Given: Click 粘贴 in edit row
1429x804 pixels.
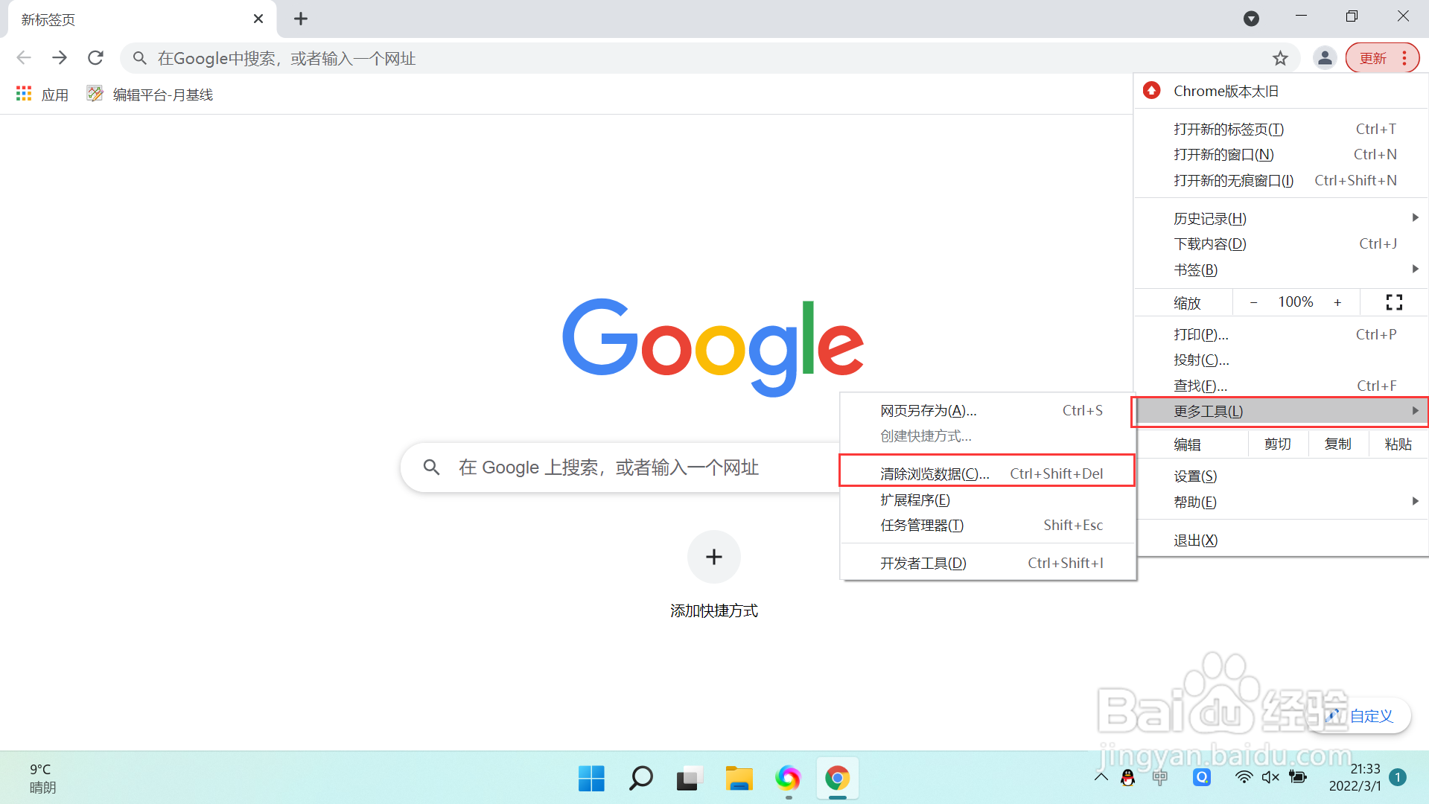Looking at the screenshot, I should point(1398,444).
